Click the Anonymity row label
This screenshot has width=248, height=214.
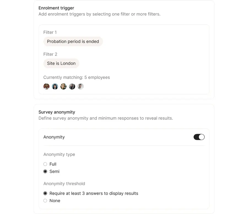54,137
